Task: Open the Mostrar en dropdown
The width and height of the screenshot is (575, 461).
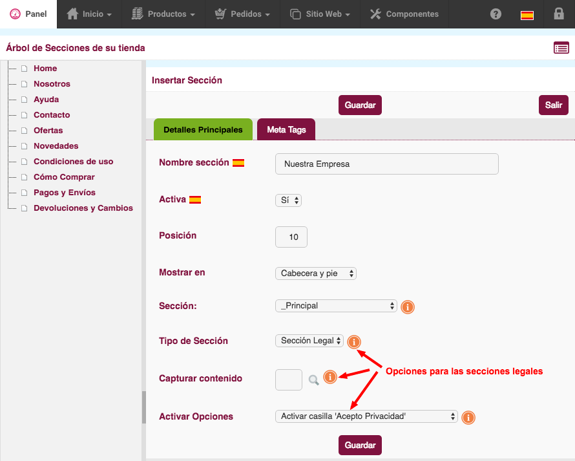Action: 316,273
